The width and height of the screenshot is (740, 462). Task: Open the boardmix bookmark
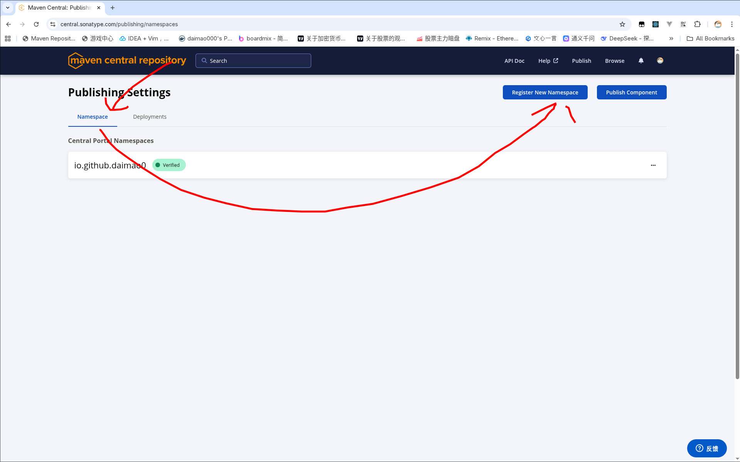[x=263, y=39]
